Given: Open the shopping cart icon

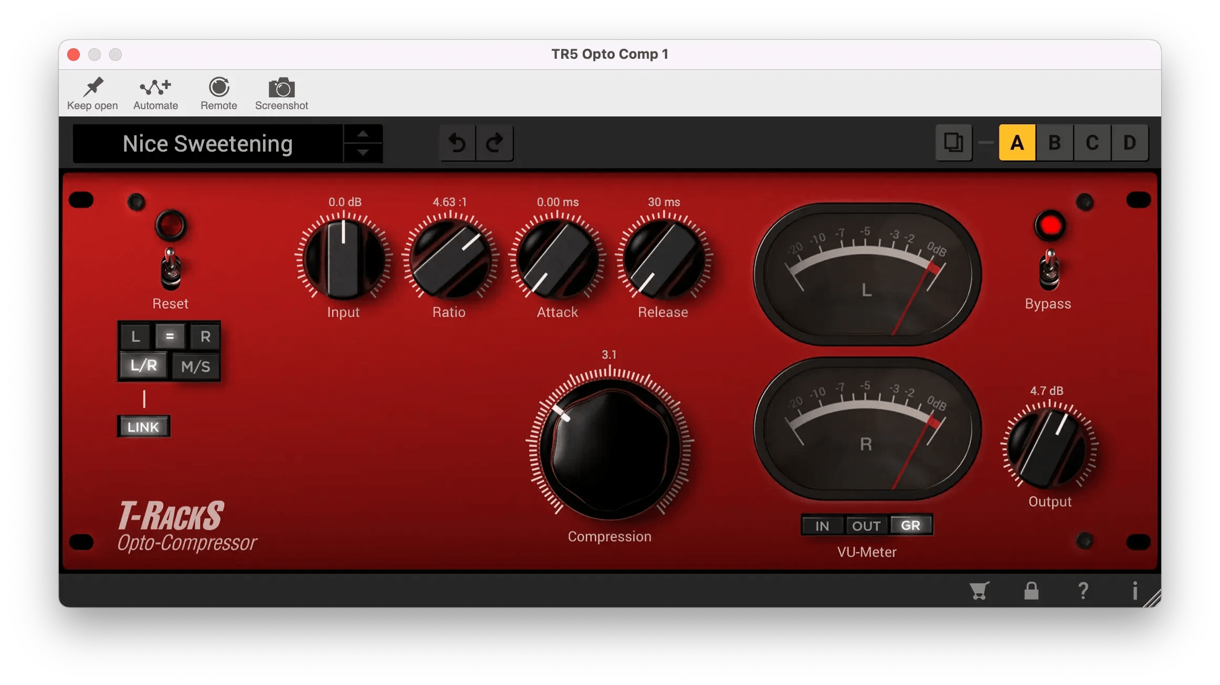Looking at the screenshot, I should pyautogui.click(x=977, y=591).
